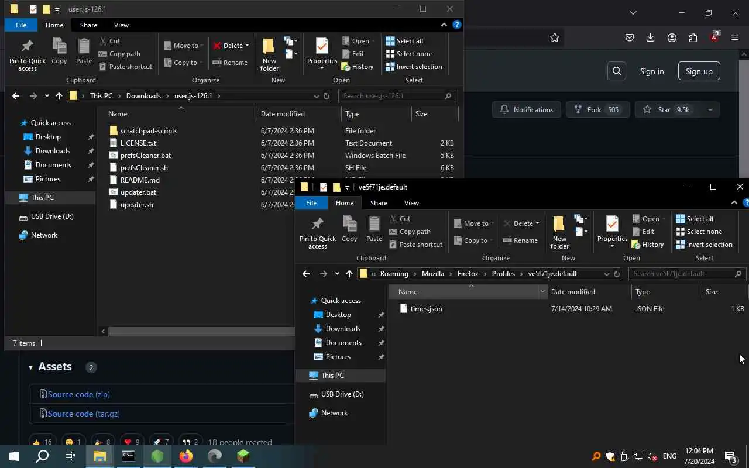Image resolution: width=749 pixels, height=468 pixels.
Task: Click Cut in ve5f71je.default window ribbon
Action: (x=400, y=219)
